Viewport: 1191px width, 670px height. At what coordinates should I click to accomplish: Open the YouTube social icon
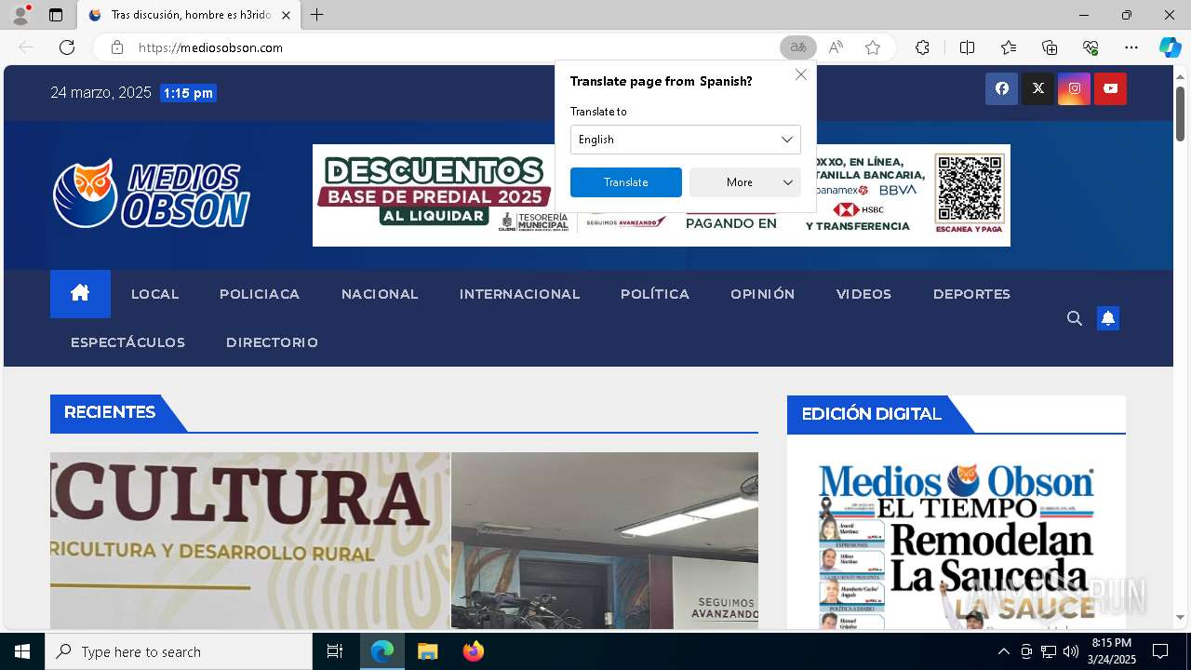[x=1110, y=88]
